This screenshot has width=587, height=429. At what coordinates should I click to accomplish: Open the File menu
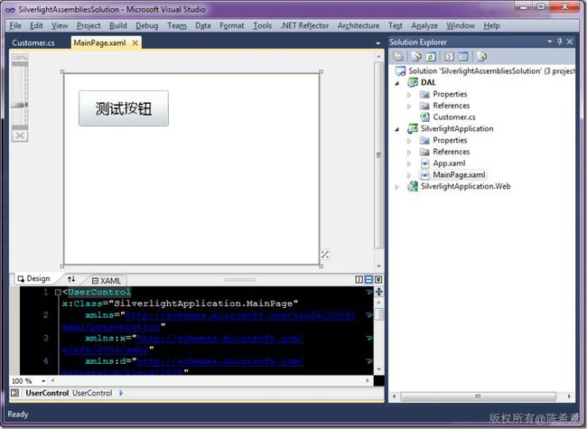point(15,25)
